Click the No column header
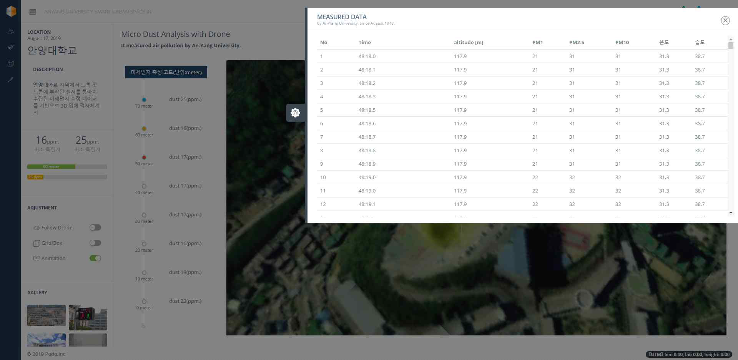 (324, 43)
